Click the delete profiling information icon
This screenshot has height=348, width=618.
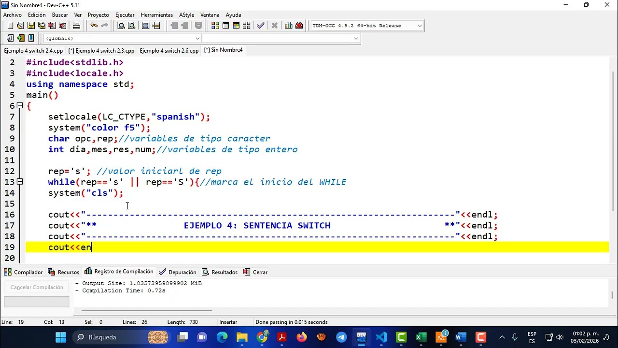click(x=299, y=26)
